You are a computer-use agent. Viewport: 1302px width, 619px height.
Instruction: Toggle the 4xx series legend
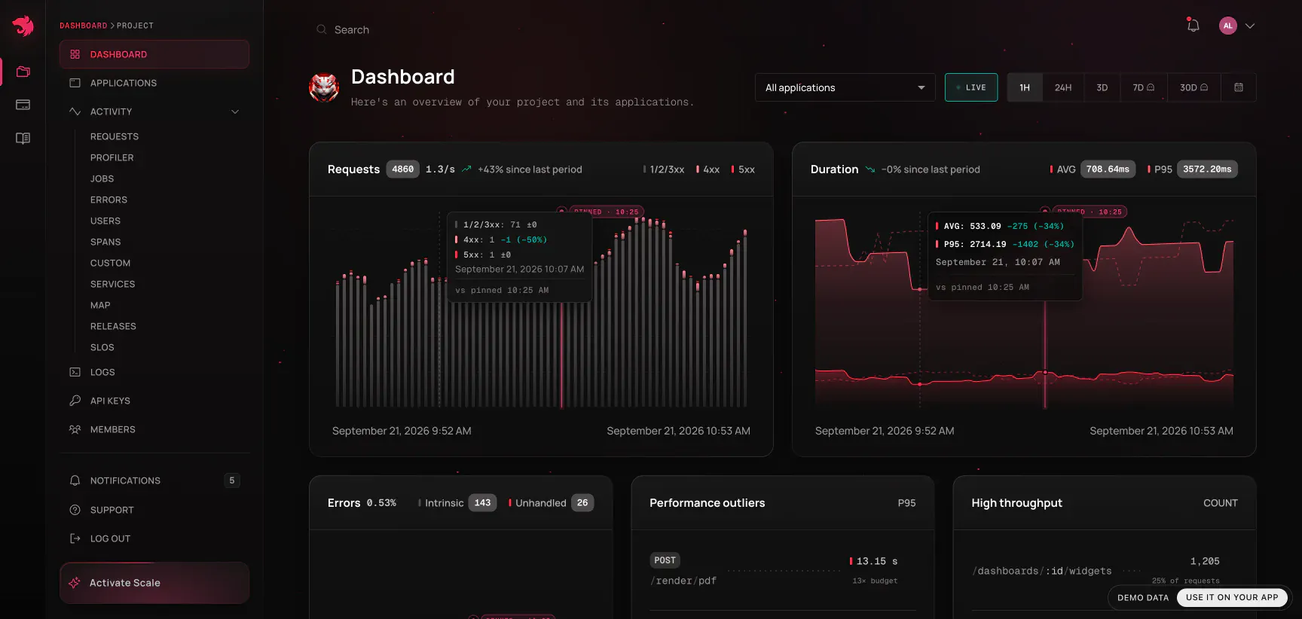pos(708,169)
